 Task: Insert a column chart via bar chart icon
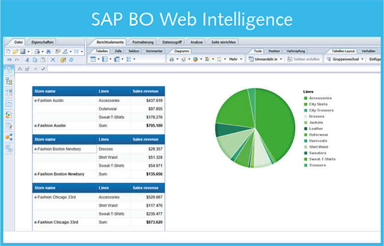point(171,59)
